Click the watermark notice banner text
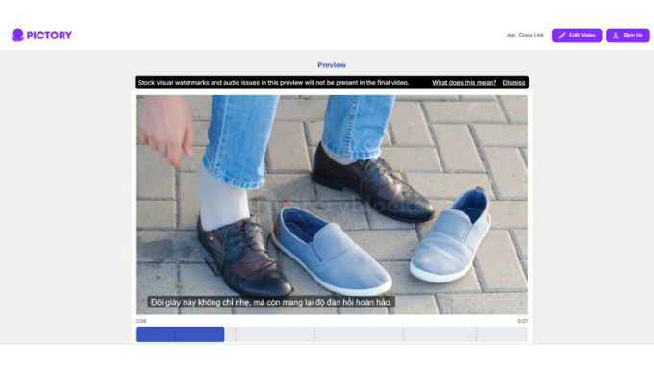This screenshot has width=654, height=368. coord(273,83)
